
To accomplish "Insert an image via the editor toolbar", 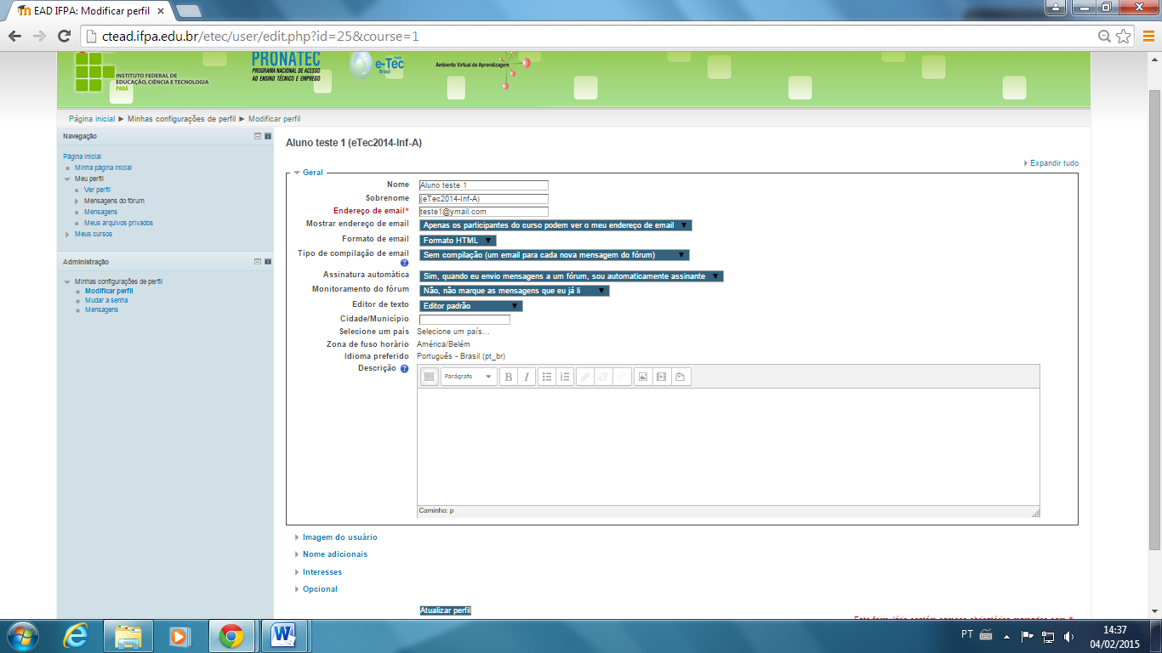I will [643, 377].
